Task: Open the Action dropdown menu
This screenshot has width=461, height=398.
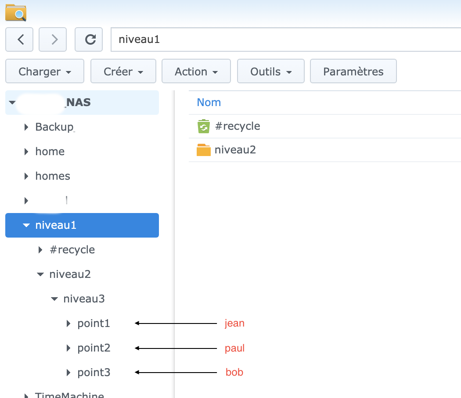Action: coord(196,71)
